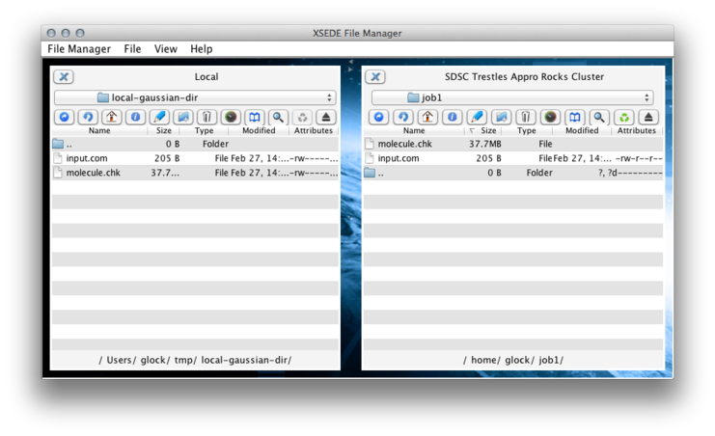Click rename pencil icon in SDSC Trestles pane
The height and width of the screenshot is (436, 715).
[x=477, y=118]
